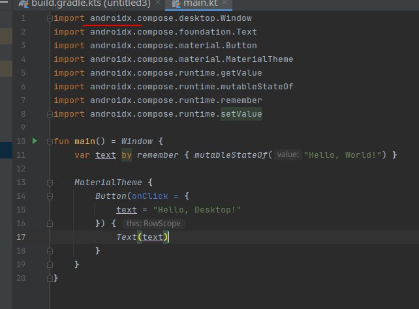Click "Hello, Desktop!" string on line 15

(197, 210)
